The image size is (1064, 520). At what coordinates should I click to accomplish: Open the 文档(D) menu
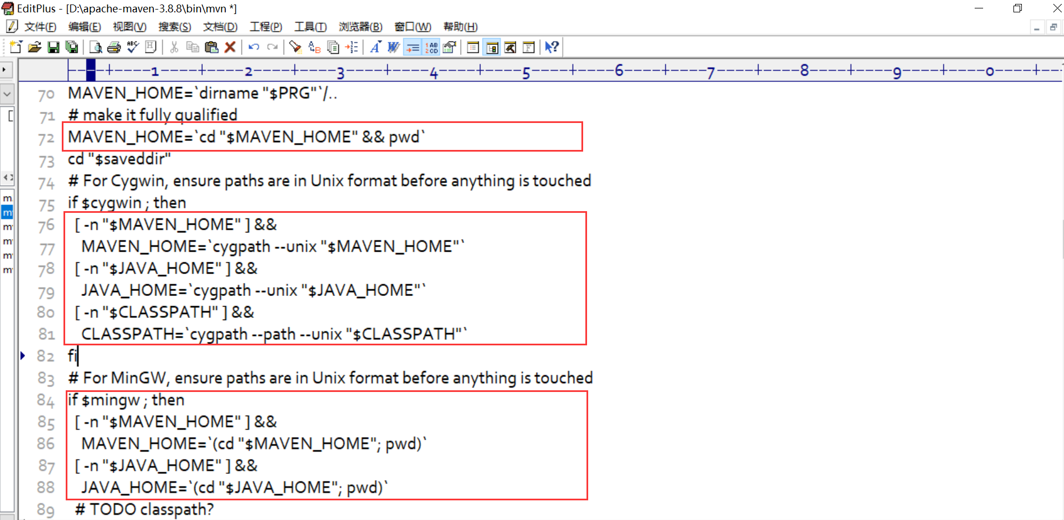point(220,27)
